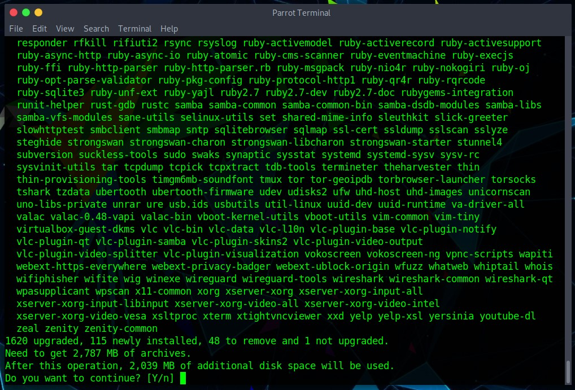Click the 'theharvester' package name

point(417,167)
